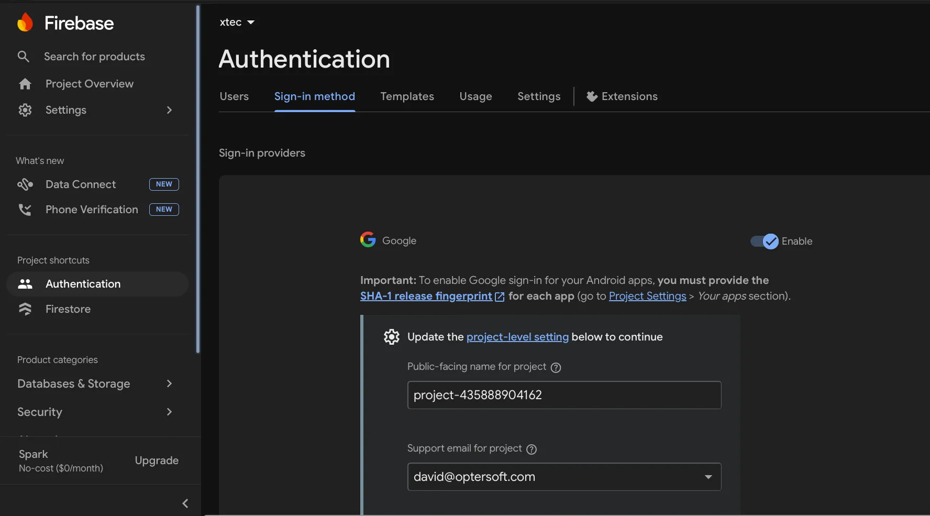Open Firestore from project shortcuts
The width and height of the screenshot is (930, 516).
68,309
